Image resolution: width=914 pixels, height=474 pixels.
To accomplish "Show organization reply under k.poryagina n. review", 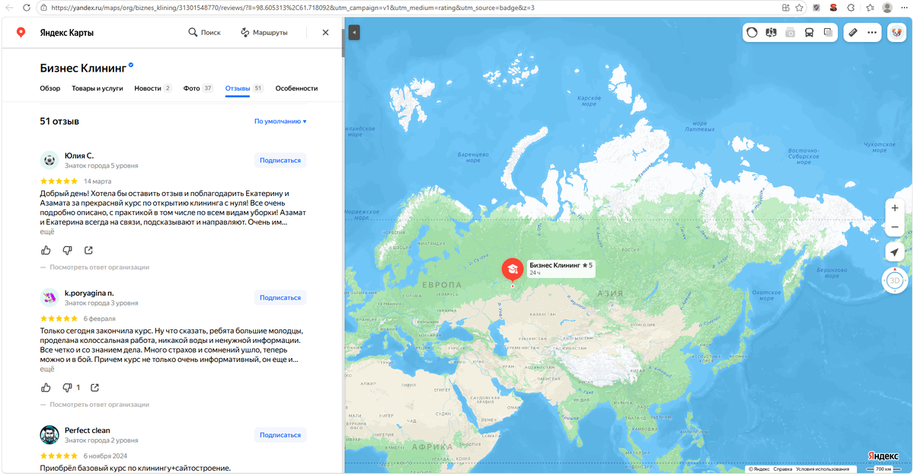I will click(94, 405).
